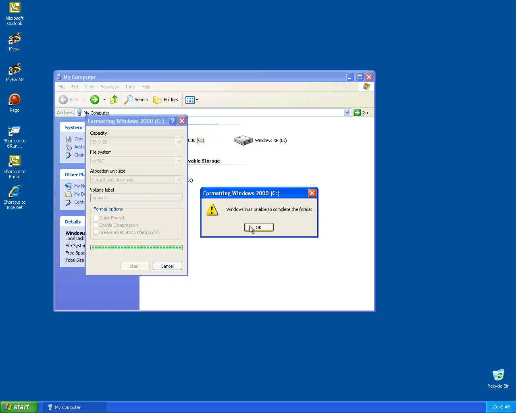The height and width of the screenshot is (413, 516).
Task: Click the Control Panel icon in sidebar
Action: (x=69, y=202)
